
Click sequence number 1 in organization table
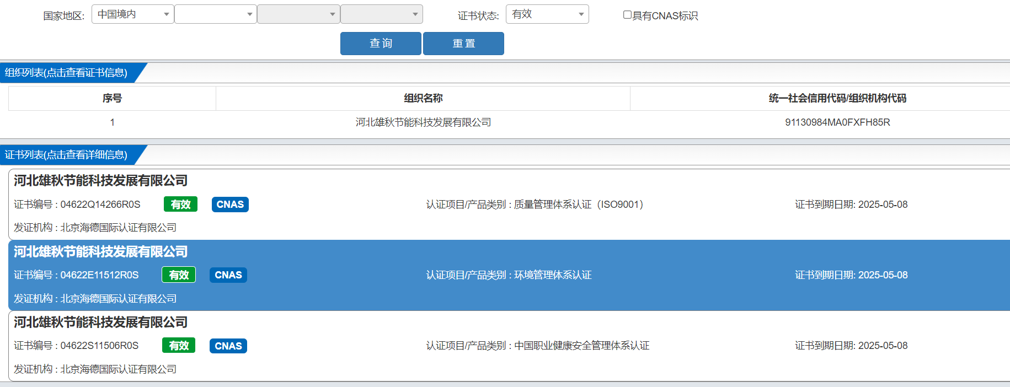112,122
